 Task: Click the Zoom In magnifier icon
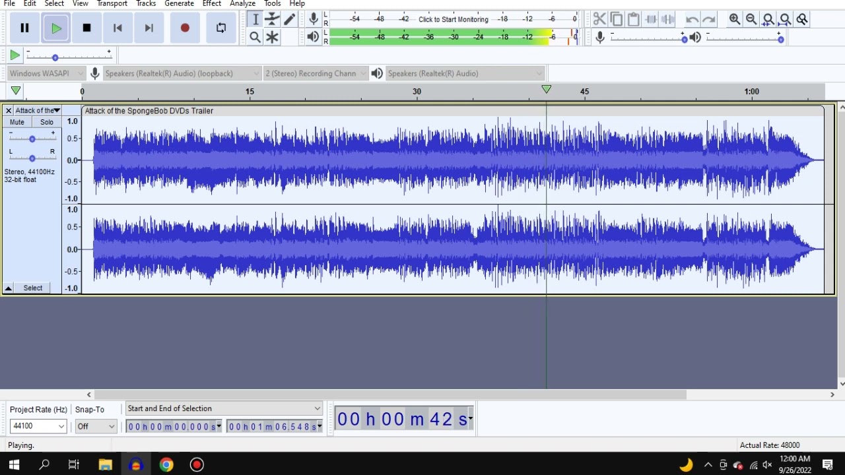coord(735,19)
